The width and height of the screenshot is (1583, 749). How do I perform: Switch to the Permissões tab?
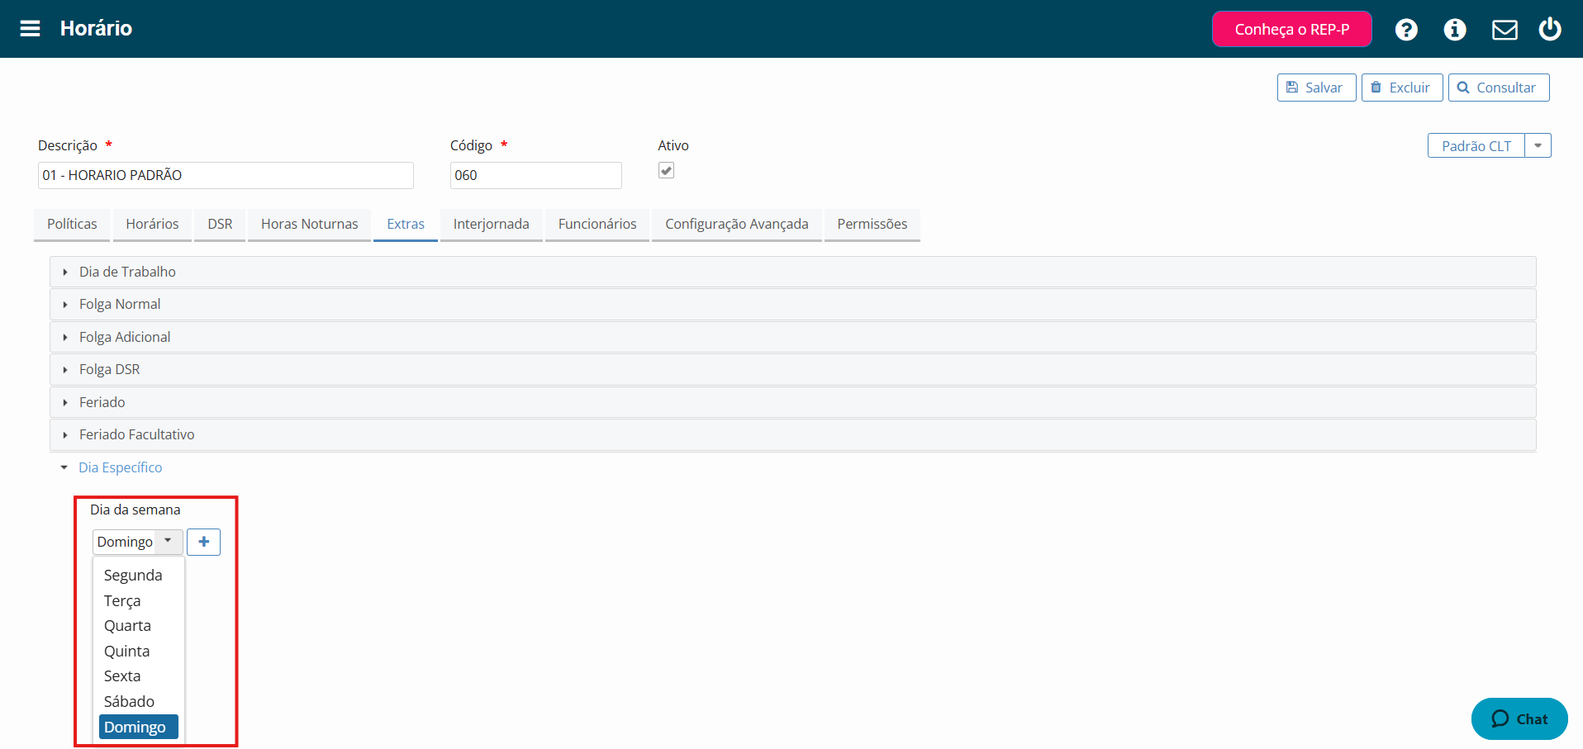coord(872,224)
